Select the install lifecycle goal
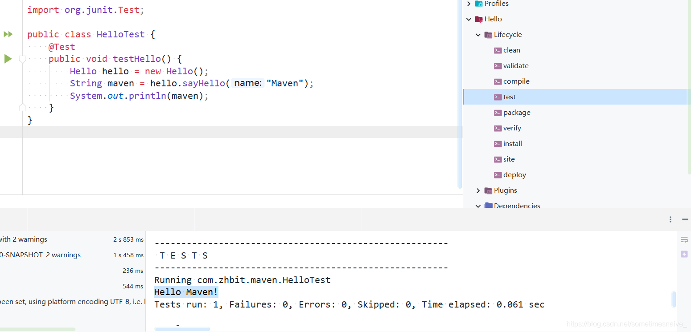Image resolution: width=691 pixels, height=332 pixels. [577, 144]
